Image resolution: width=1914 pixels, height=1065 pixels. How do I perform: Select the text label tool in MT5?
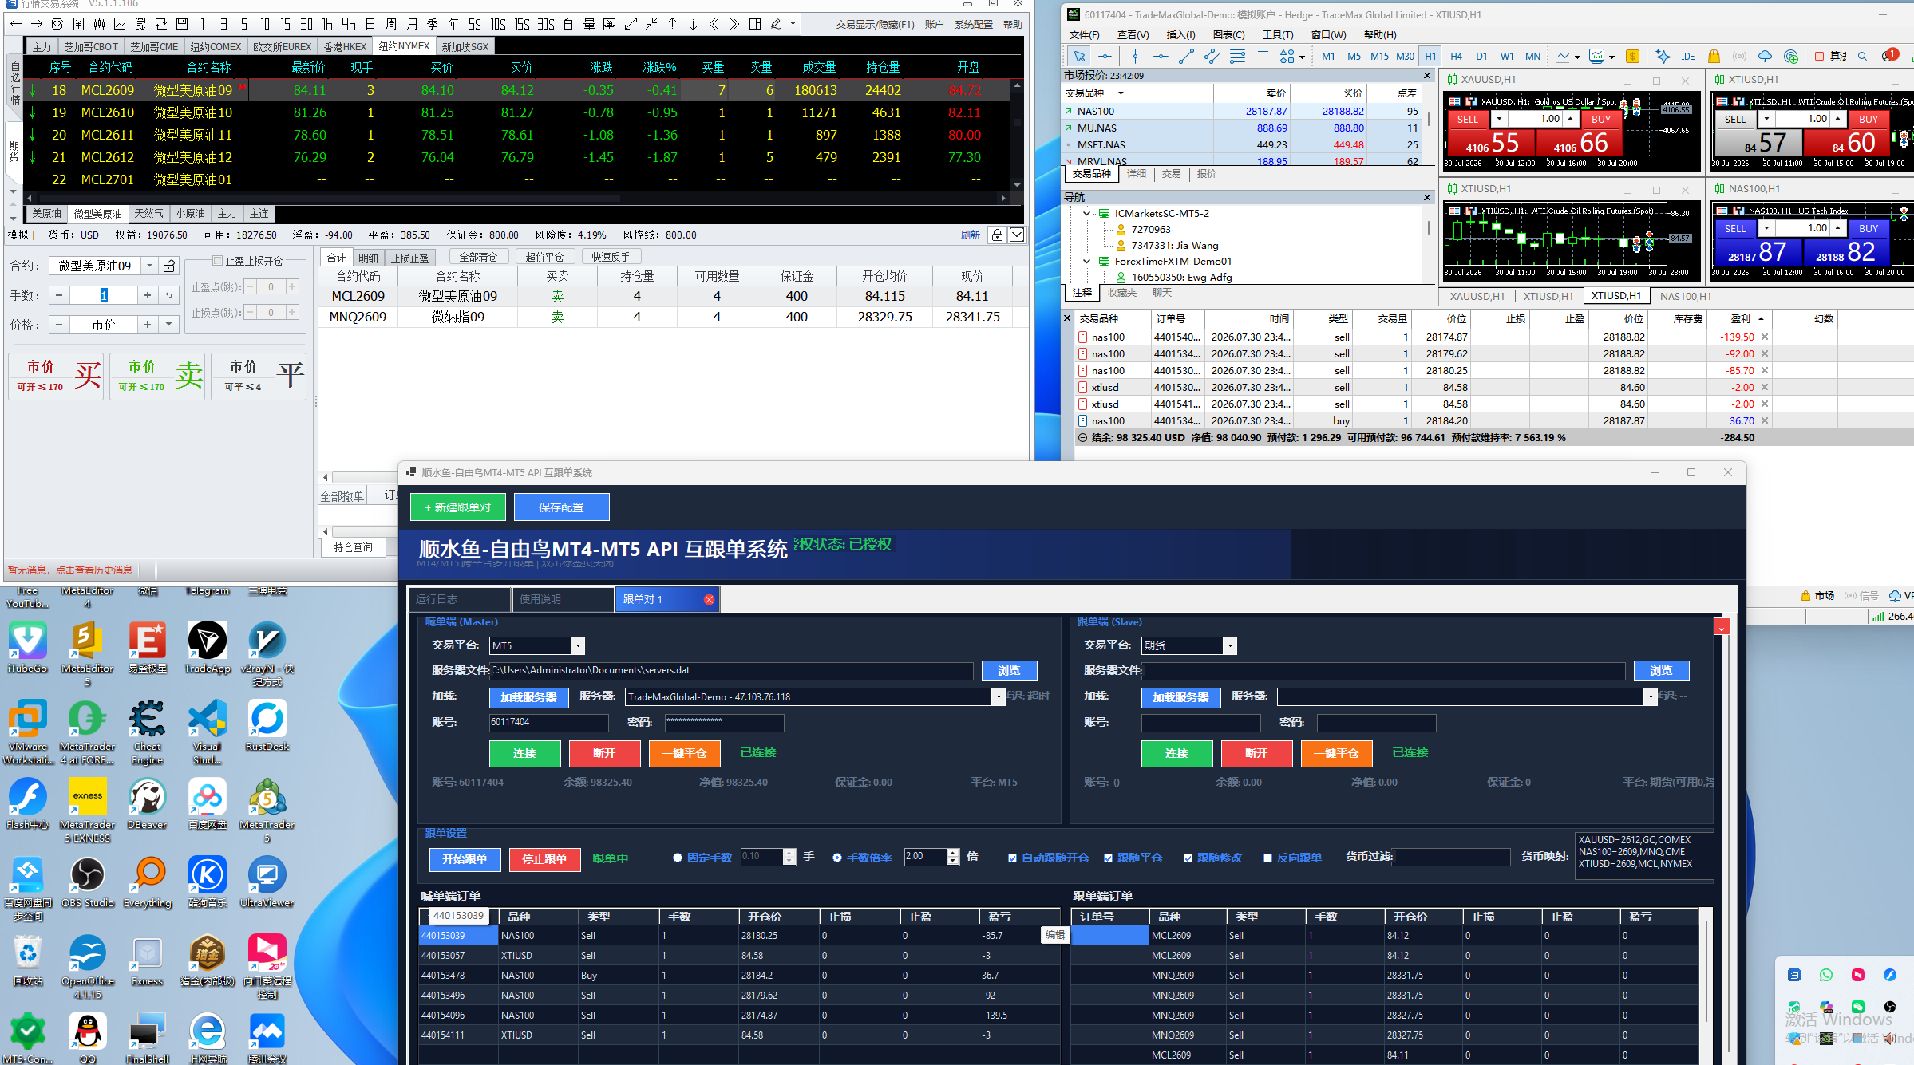1263,56
